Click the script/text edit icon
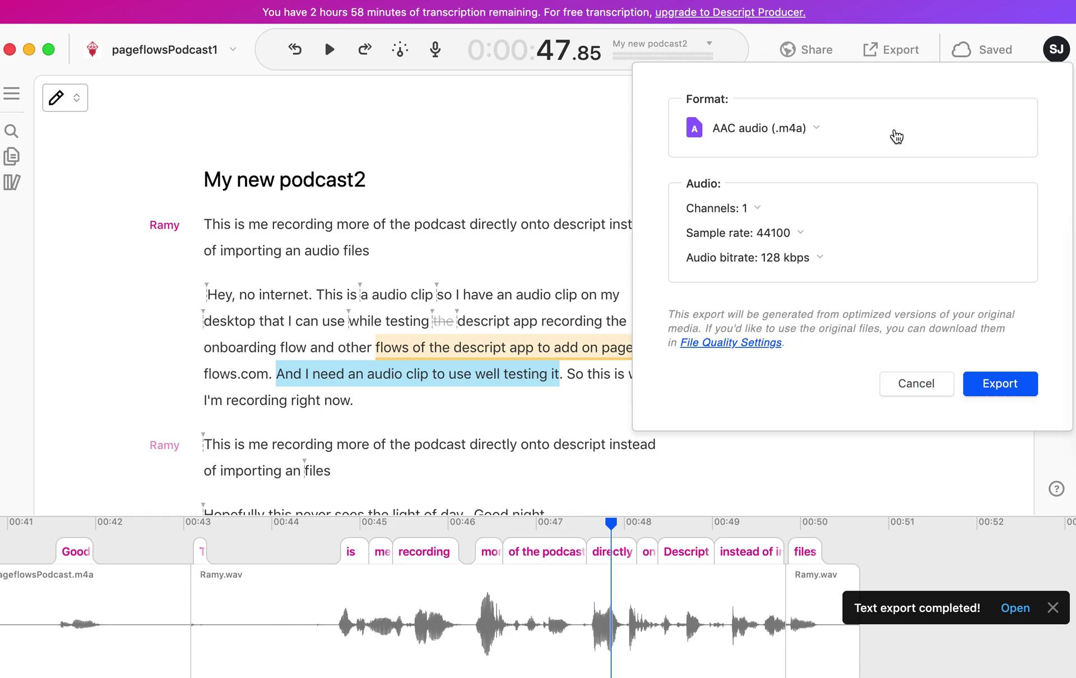This screenshot has height=678, width=1076. coord(55,97)
